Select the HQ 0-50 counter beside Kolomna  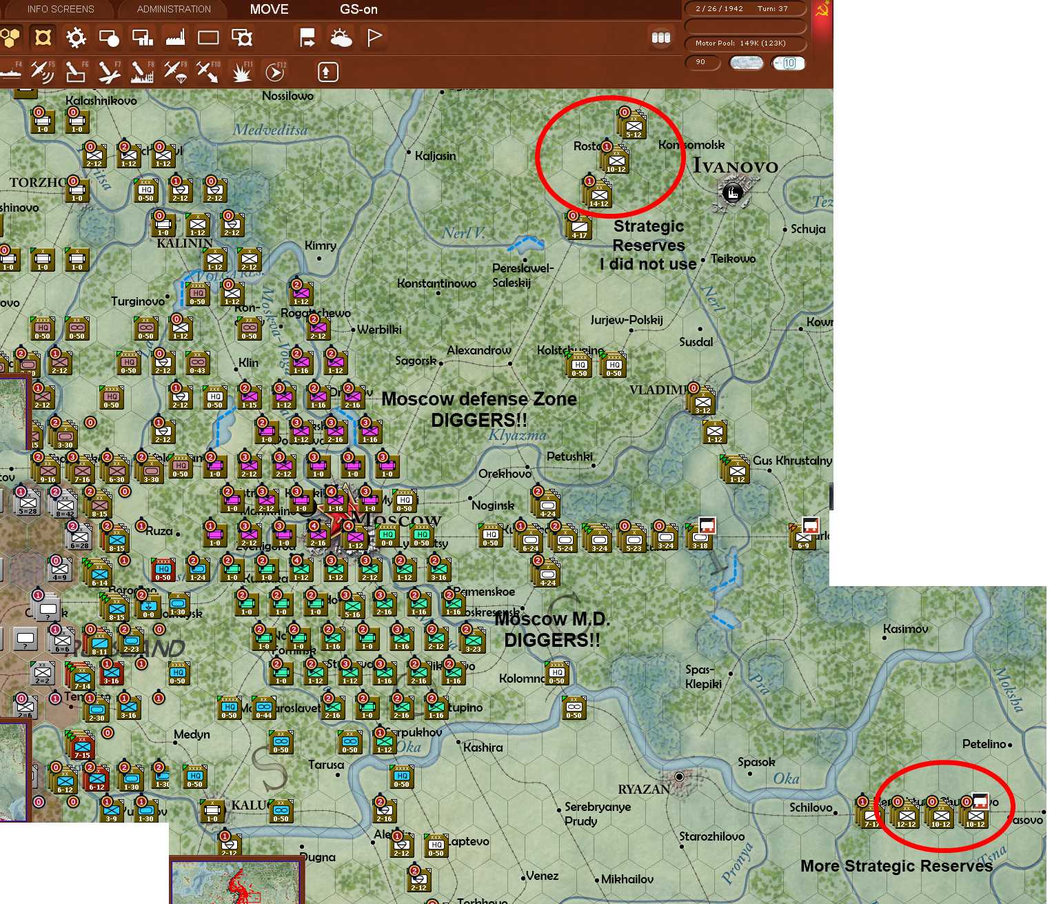[x=557, y=672]
